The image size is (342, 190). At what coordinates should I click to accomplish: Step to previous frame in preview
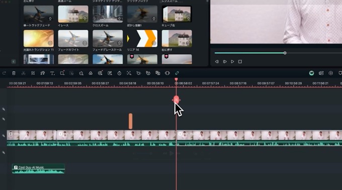[217, 62]
